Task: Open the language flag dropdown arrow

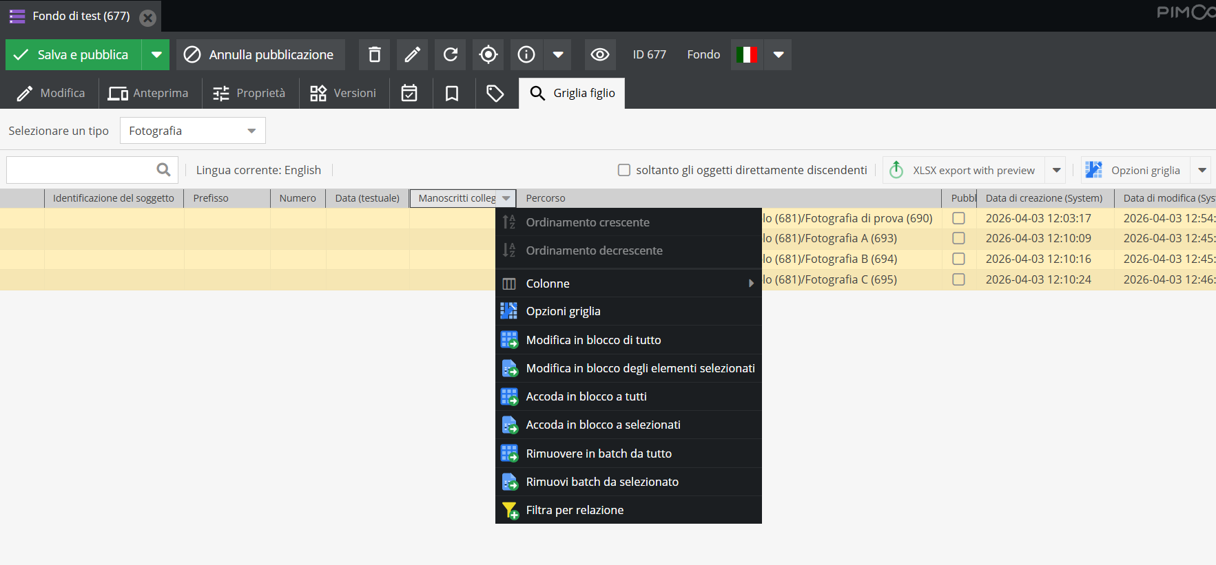Action: point(779,54)
